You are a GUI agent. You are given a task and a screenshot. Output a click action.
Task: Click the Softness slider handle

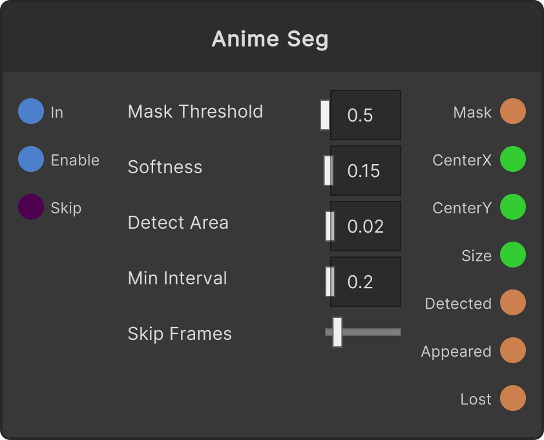(x=328, y=171)
